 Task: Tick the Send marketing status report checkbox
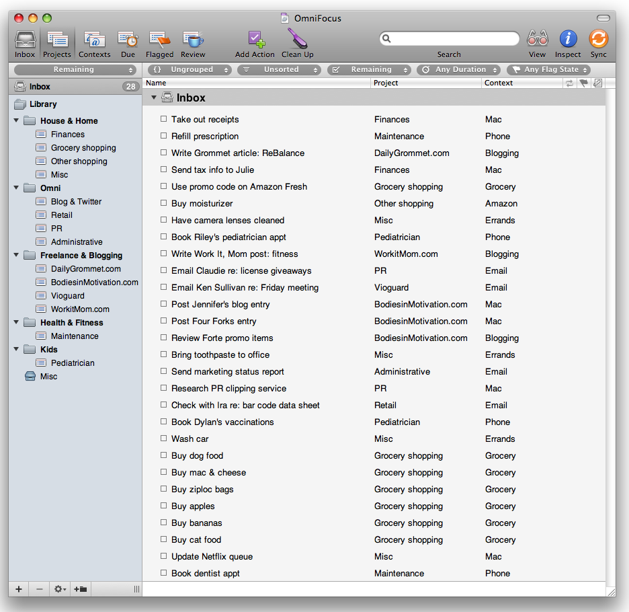point(164,371)
